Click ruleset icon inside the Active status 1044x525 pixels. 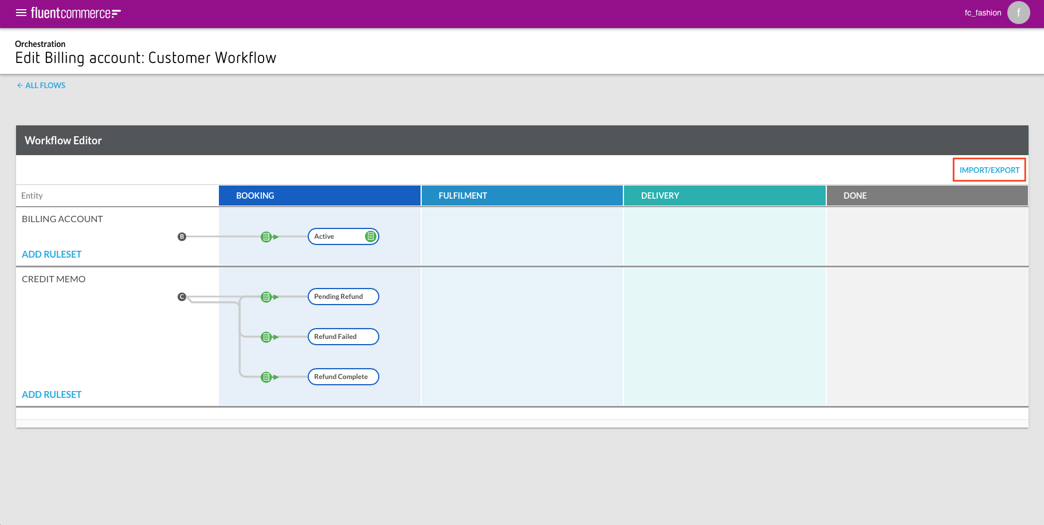pos(371,236)
